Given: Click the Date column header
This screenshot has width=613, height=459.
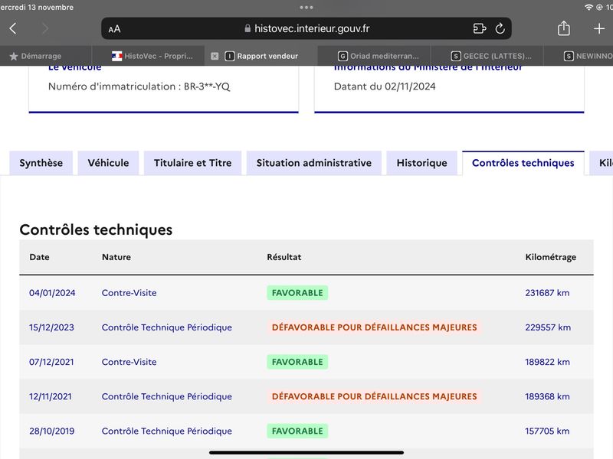Looking at the screenshot, I should coord(40,257).
